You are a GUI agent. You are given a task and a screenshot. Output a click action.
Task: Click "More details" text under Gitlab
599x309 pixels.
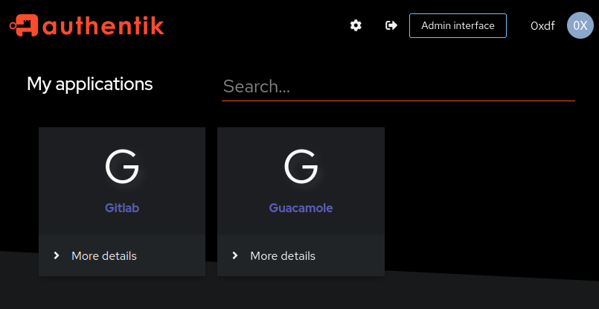point(104,255)
